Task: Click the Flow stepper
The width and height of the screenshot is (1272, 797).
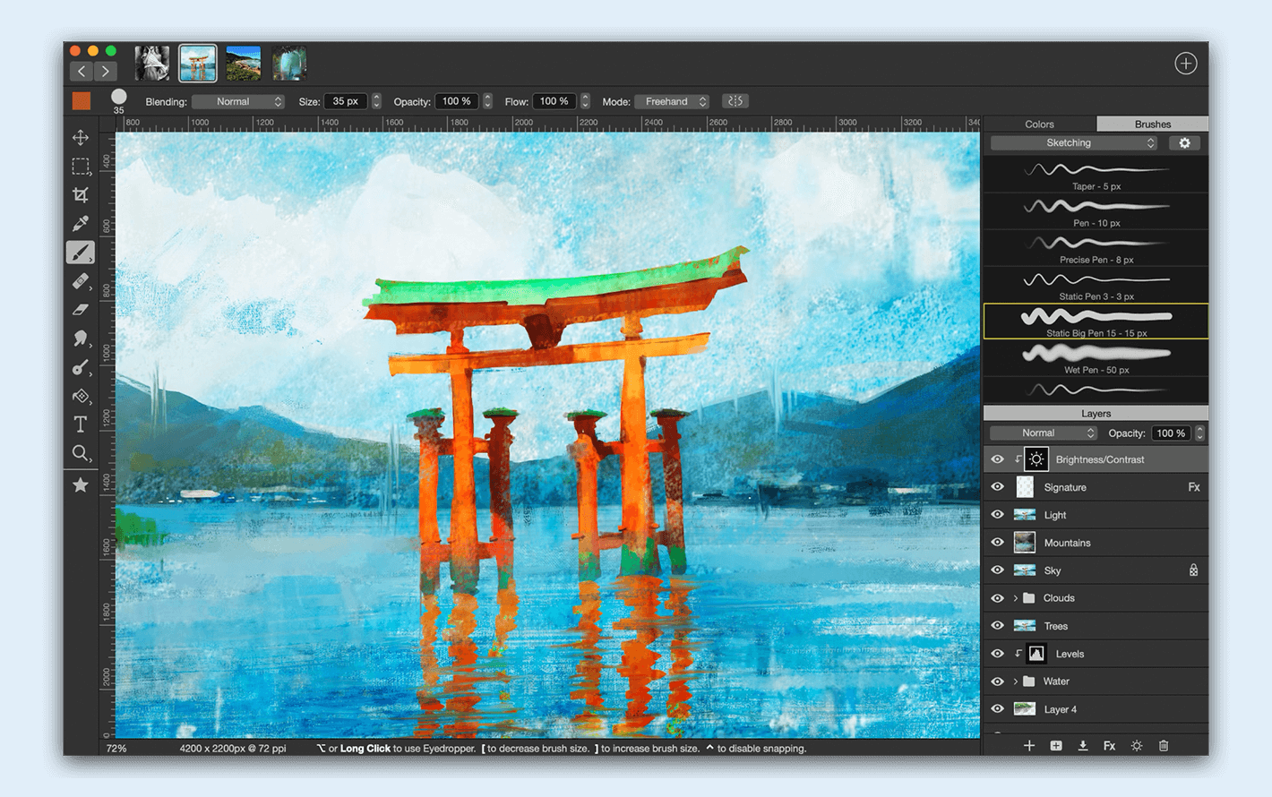Action: coord(585,102)
